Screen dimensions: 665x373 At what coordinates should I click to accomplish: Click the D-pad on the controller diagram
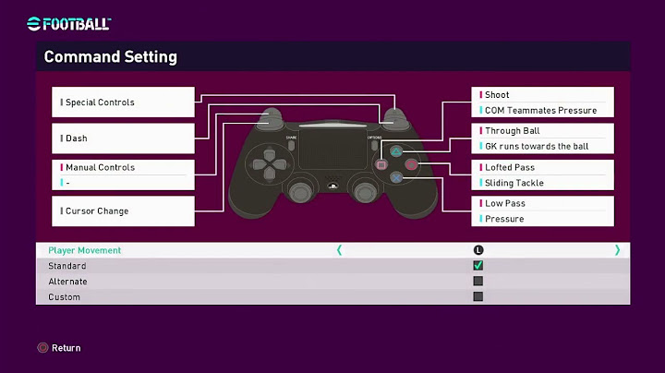(270, 164)
